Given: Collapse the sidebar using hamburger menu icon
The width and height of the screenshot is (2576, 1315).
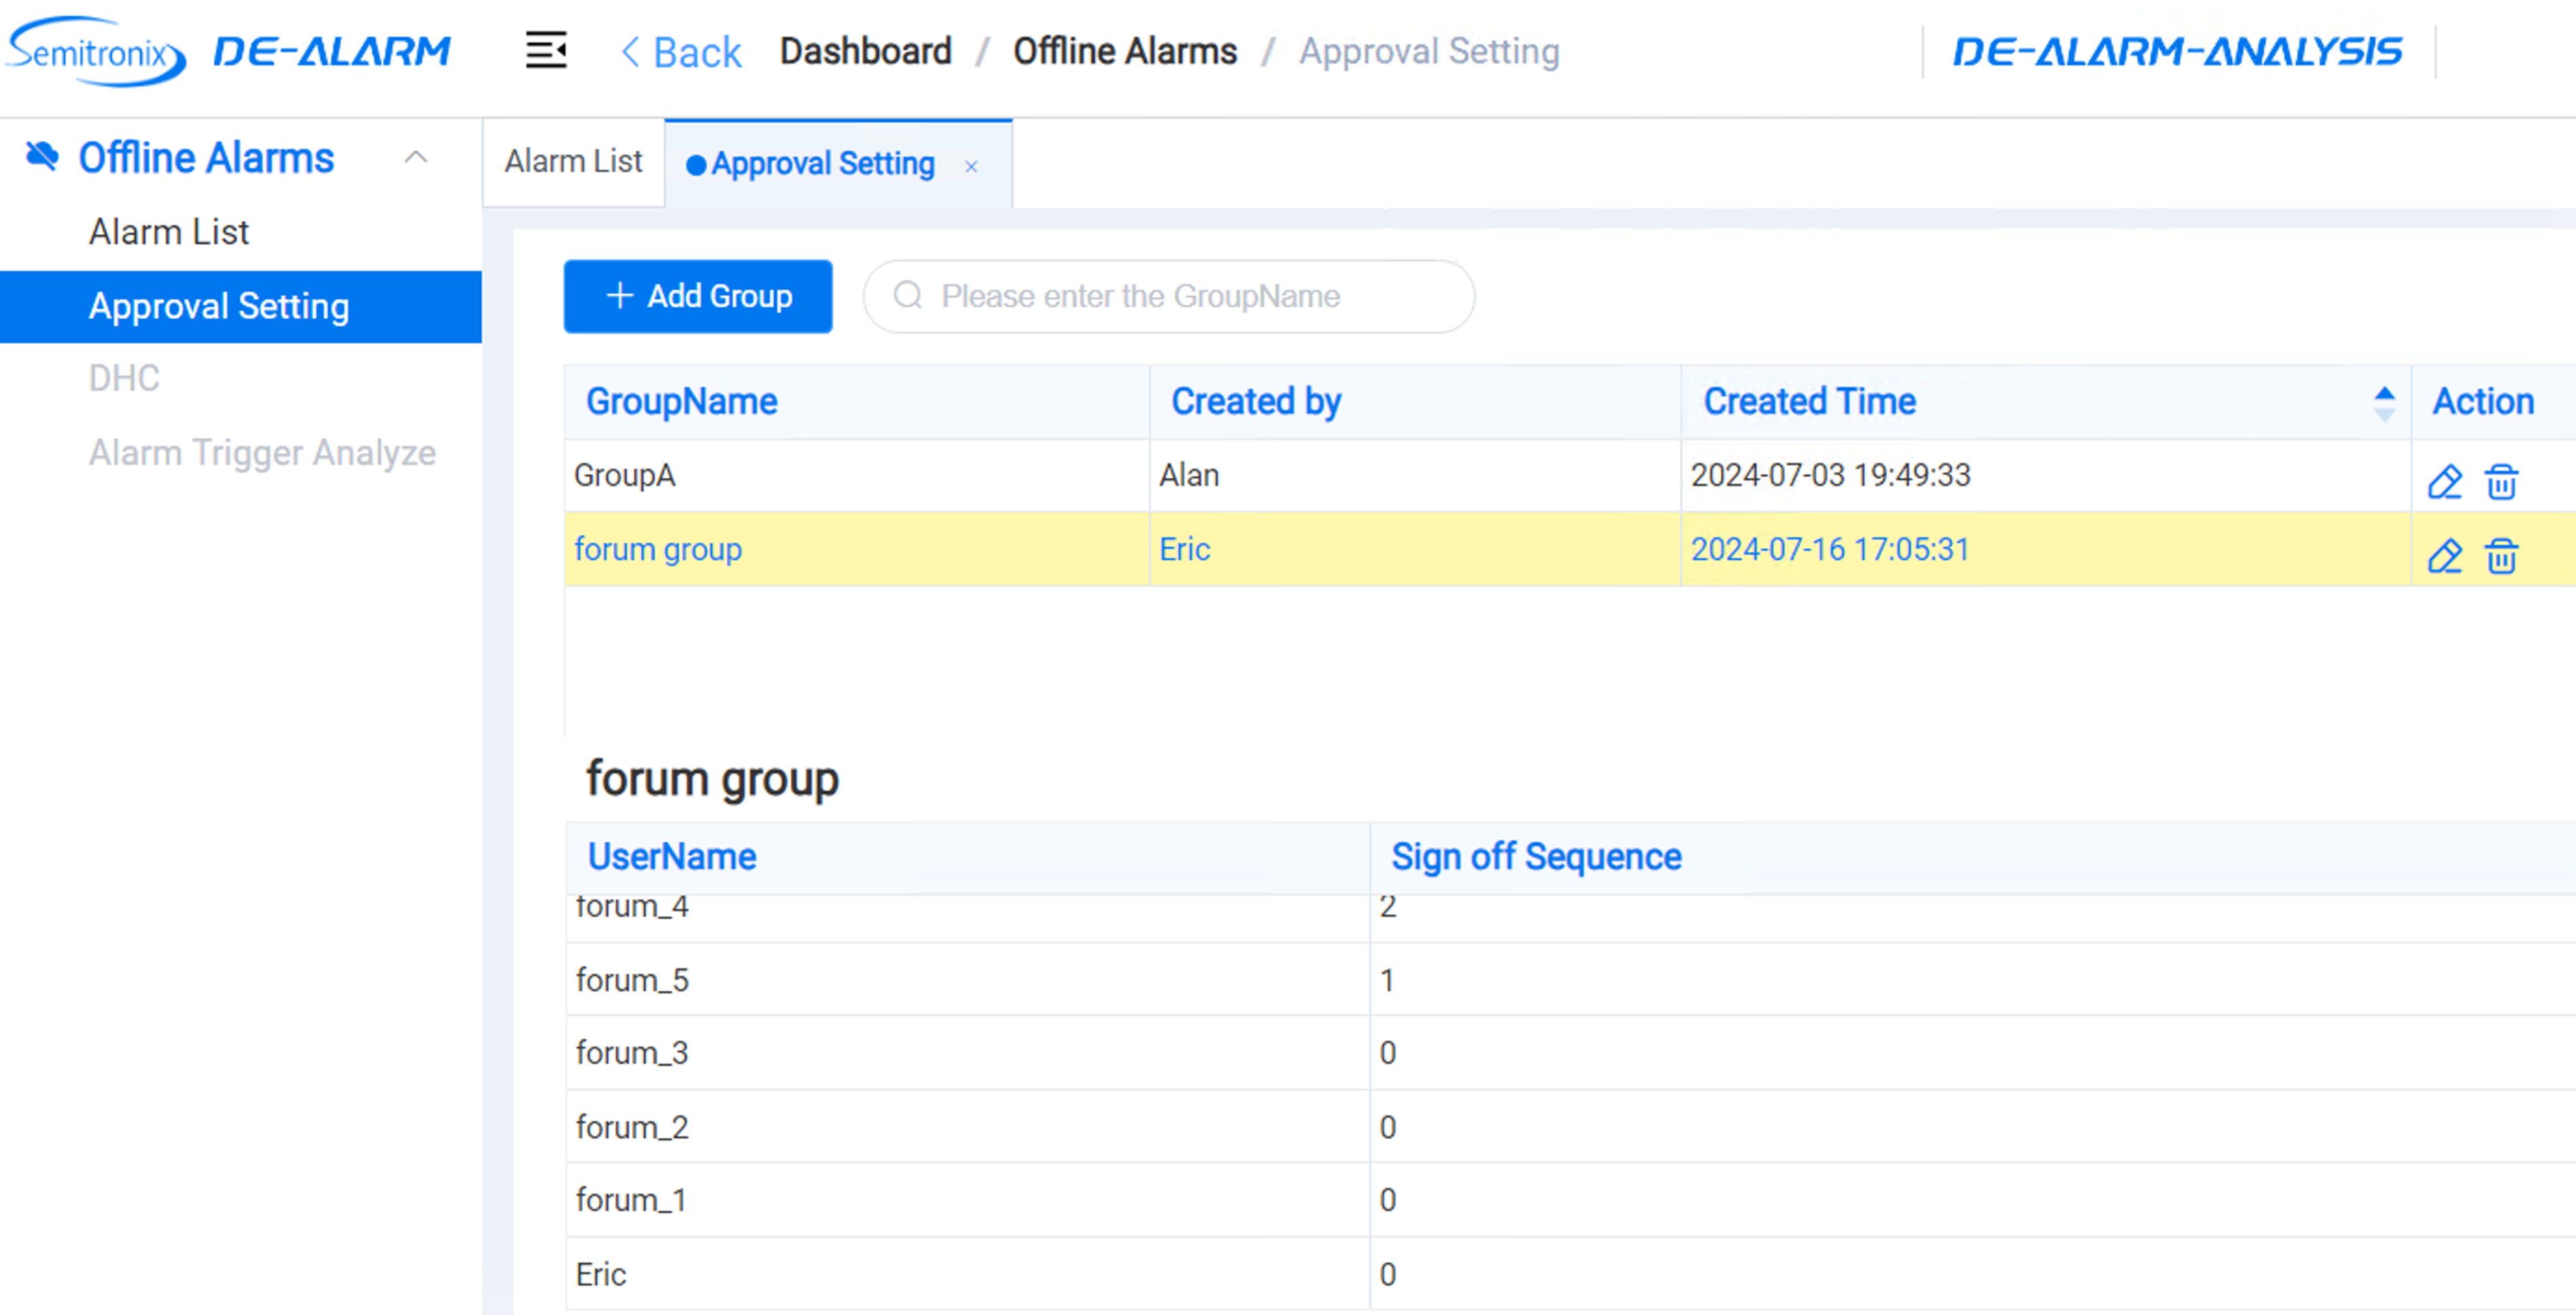Looking at the screenshot, I should (546, 50).
